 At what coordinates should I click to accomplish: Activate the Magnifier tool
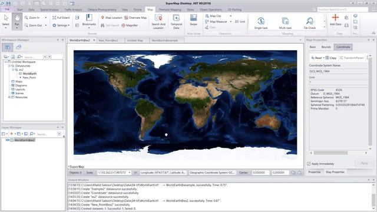[130, 25]
